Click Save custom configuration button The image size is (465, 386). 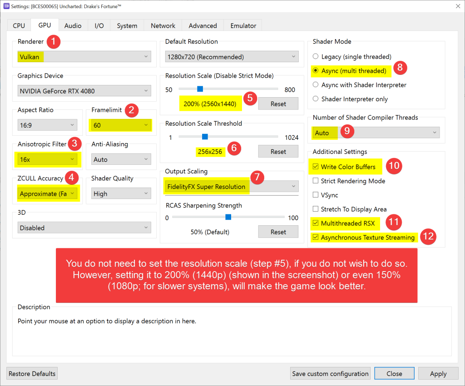click(330, 374)
